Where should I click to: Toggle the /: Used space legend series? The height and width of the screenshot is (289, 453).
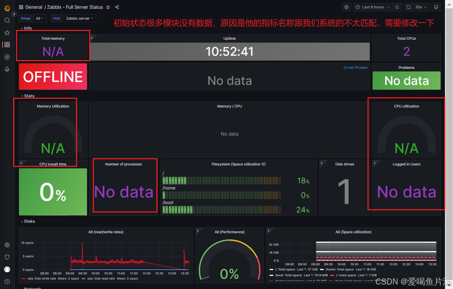346,275
